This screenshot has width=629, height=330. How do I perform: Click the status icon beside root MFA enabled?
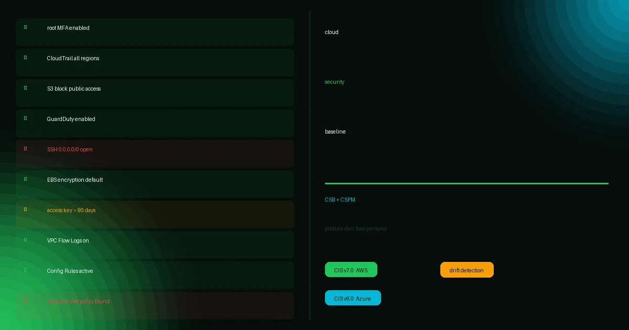25,27
